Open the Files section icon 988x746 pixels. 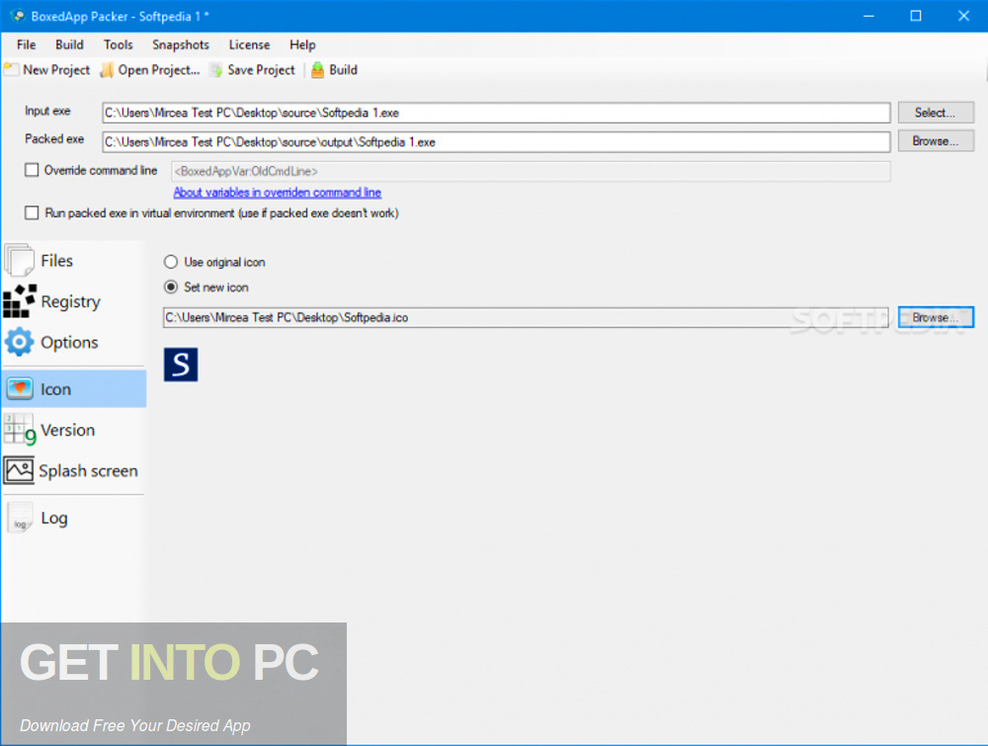(20, 260)
